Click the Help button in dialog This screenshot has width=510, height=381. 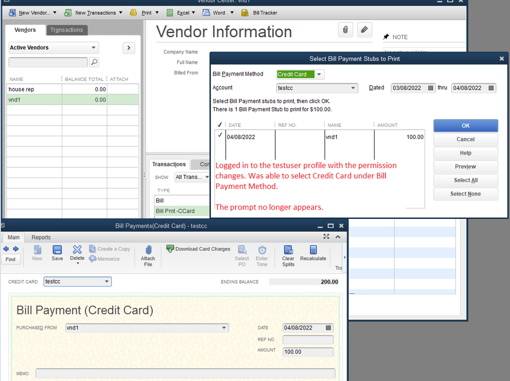coord(466,153)
